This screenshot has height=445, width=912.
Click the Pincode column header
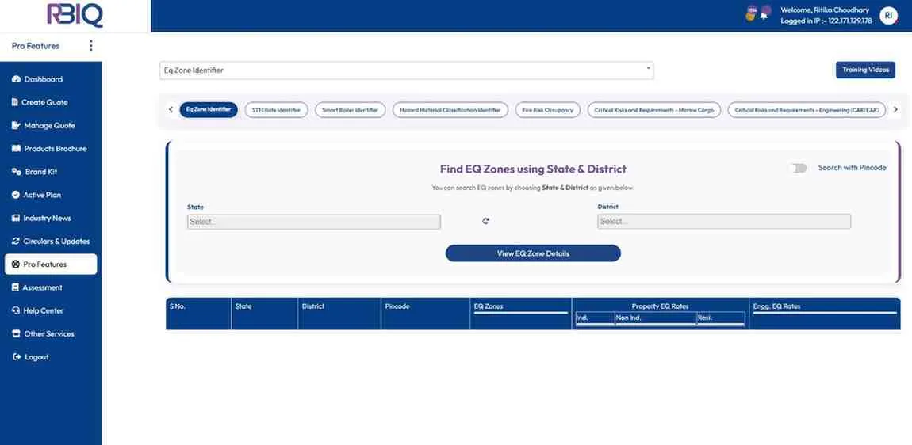[x=425, y=314]
